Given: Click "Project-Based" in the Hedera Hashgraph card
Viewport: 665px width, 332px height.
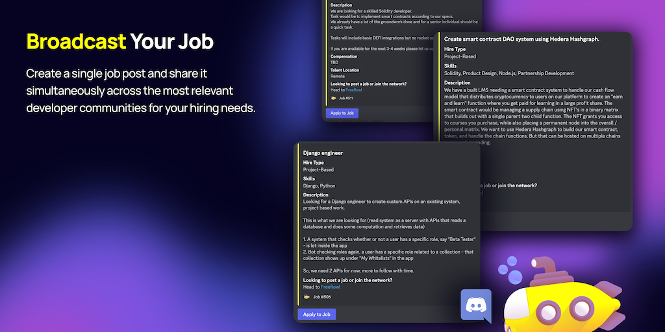Looking at the screenshot, I should pyautogui.click(x=460, y=56).
